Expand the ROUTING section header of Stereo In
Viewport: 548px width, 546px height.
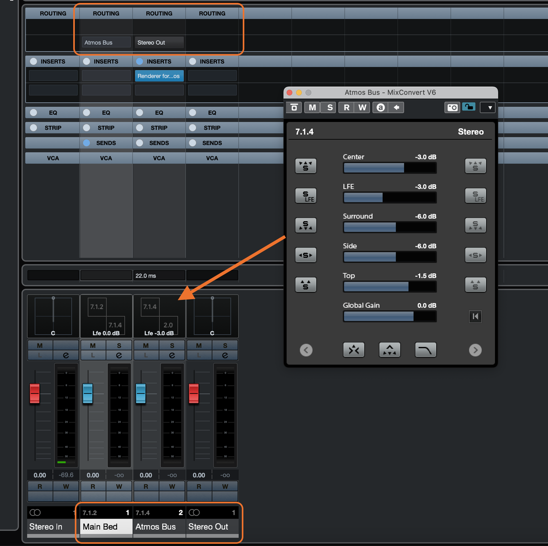[x=53, y=13]
